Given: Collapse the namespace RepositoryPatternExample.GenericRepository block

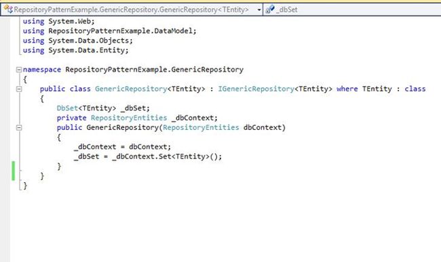Looking at the screenshot, I should pos(19,70).
